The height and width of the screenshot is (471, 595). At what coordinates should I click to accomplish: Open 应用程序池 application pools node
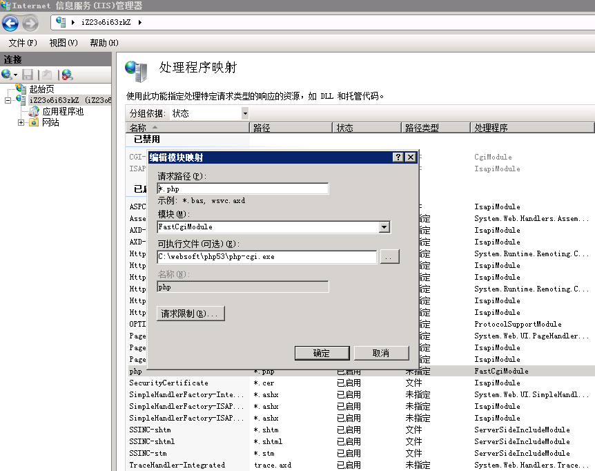[62, 111]
